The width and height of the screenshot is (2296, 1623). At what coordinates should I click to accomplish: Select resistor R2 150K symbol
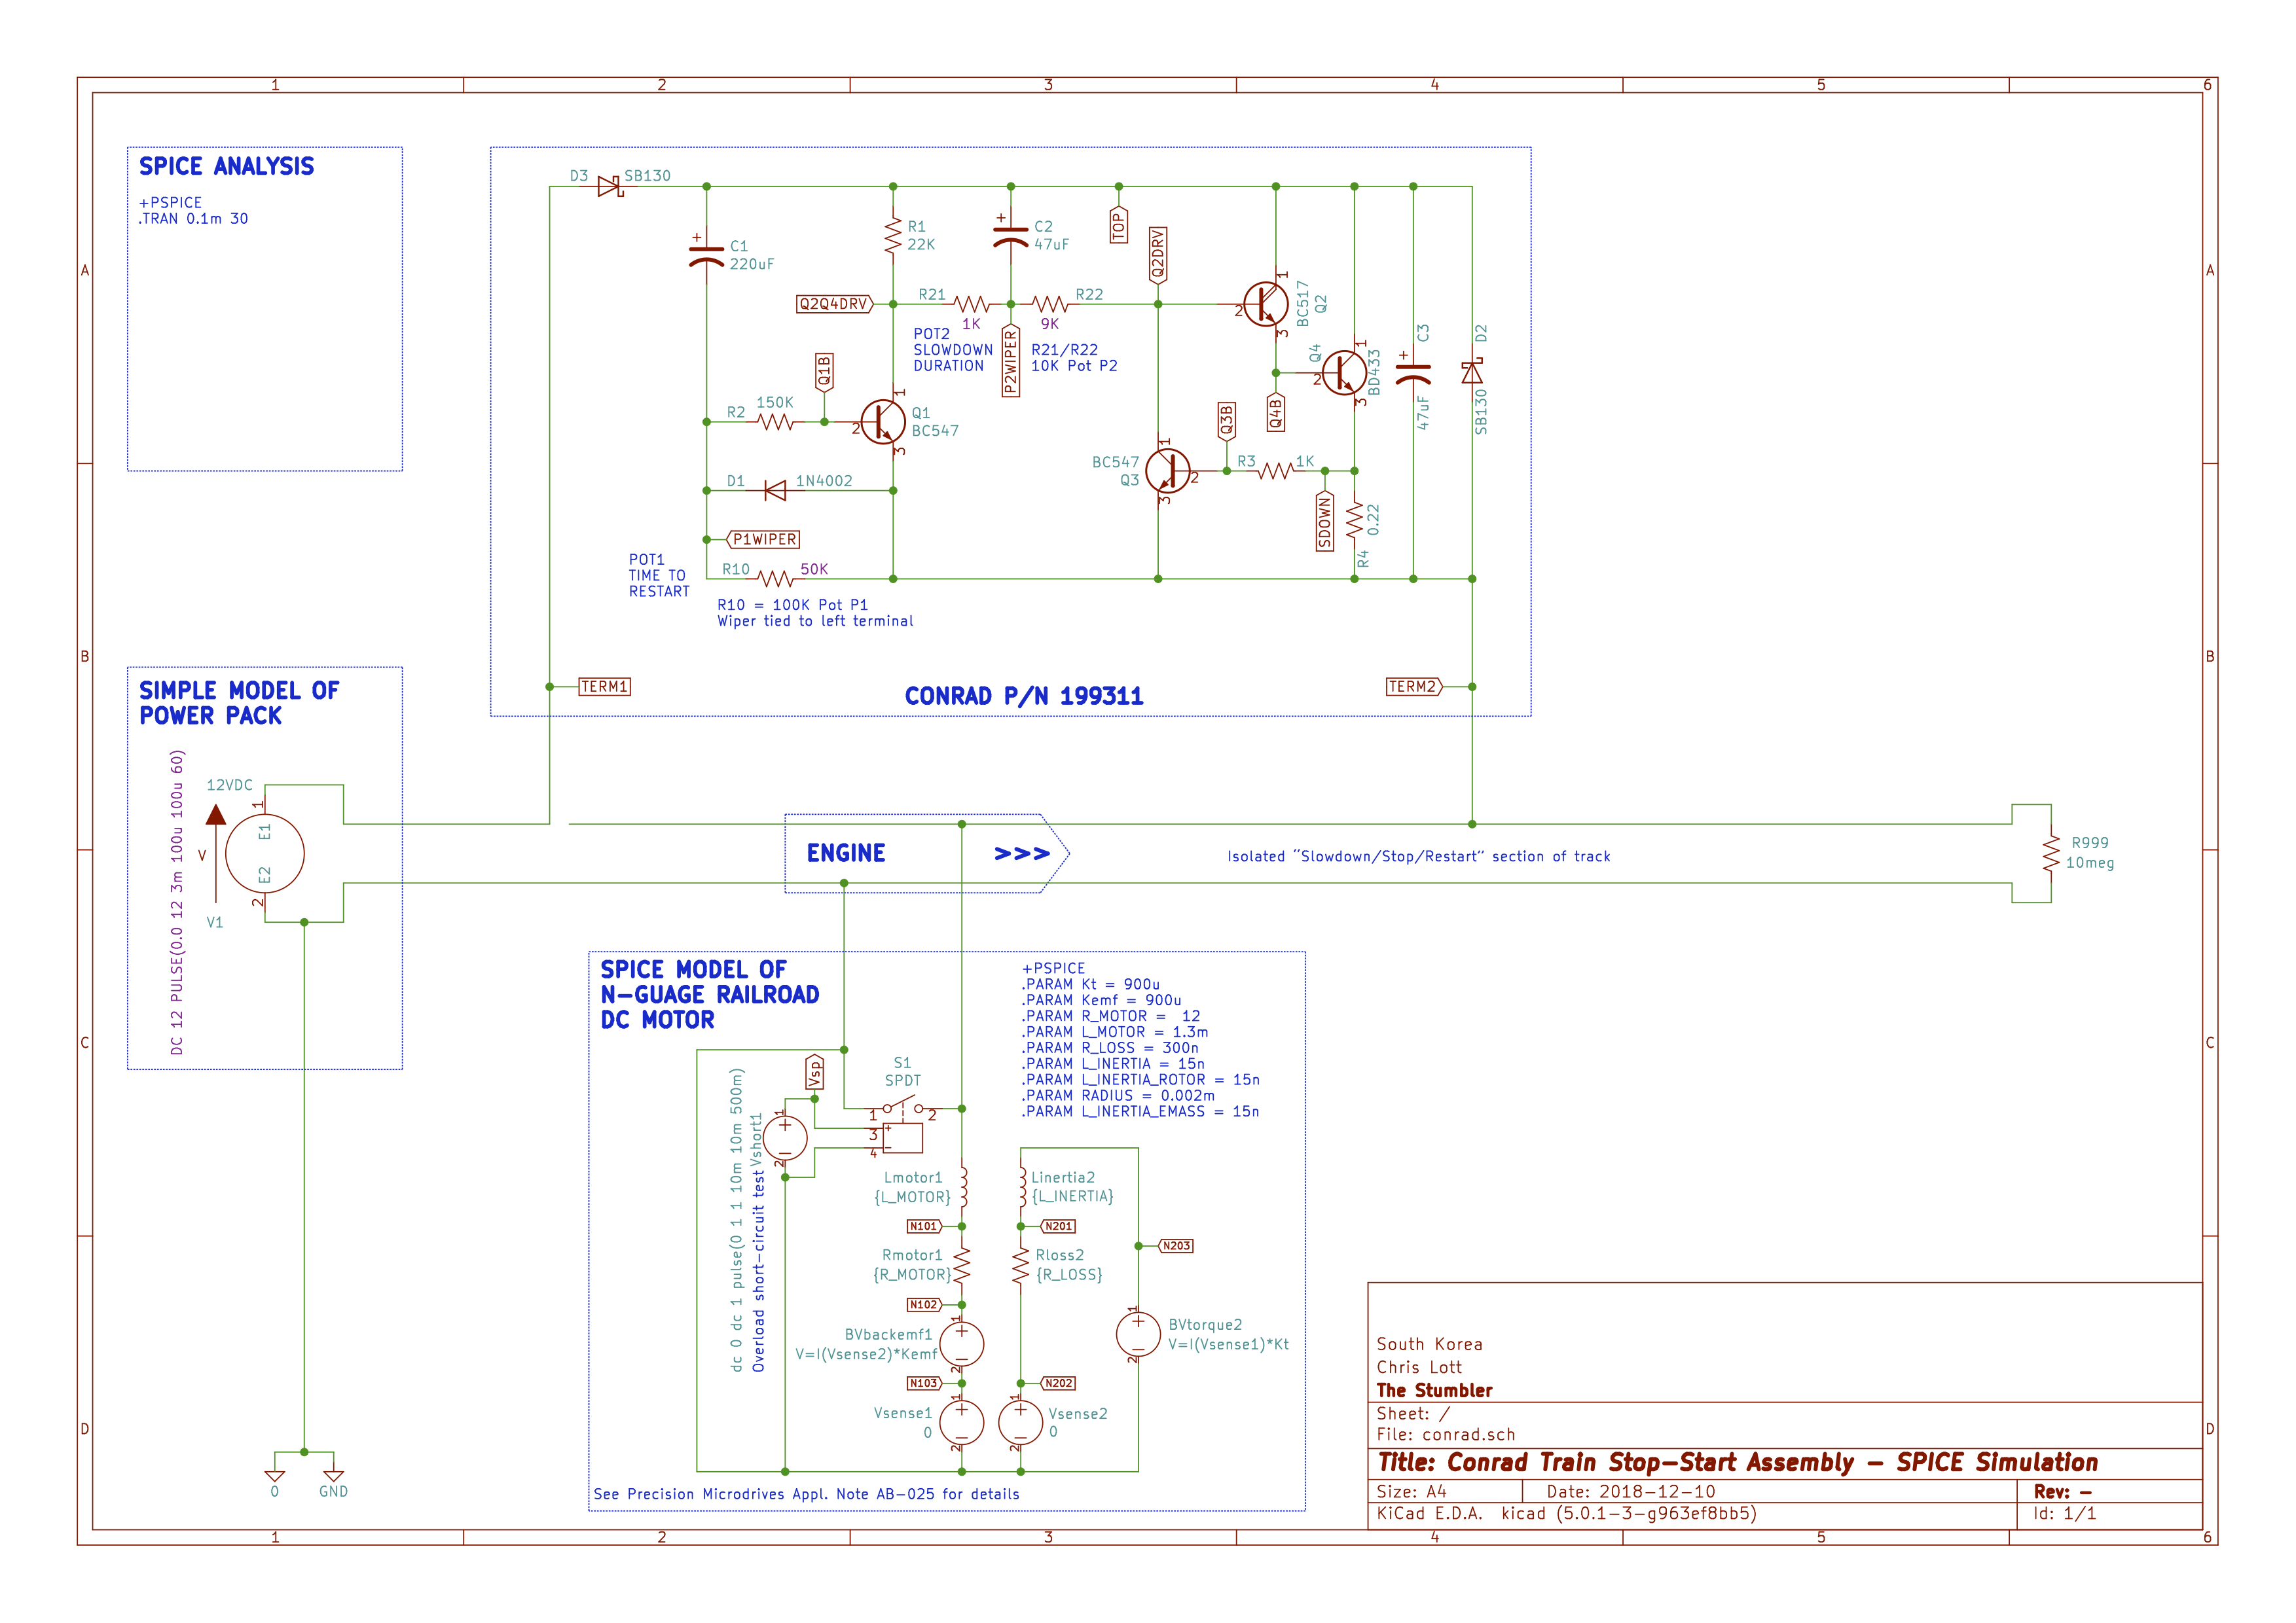coord(775,421)
